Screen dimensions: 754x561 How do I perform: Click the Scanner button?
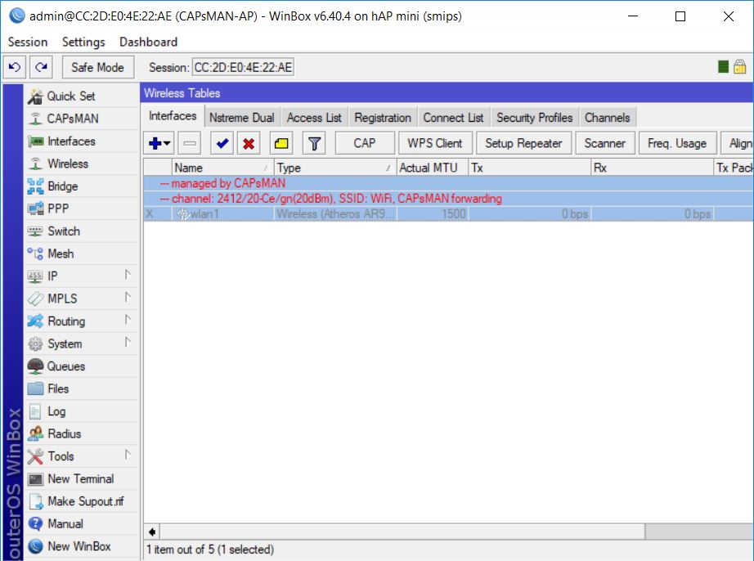(x=605, y=143)
